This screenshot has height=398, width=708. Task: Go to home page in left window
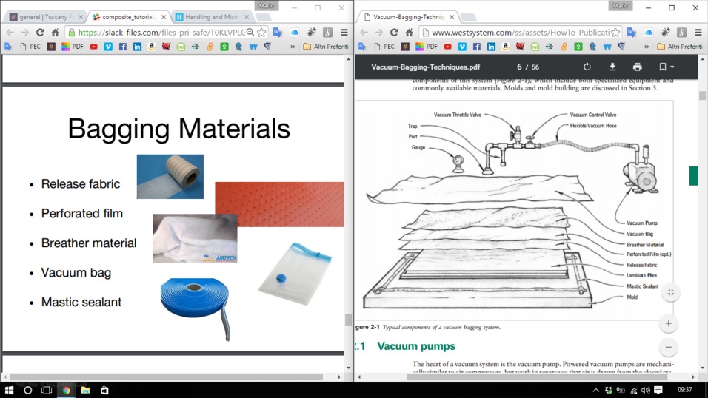click(55, 32)
